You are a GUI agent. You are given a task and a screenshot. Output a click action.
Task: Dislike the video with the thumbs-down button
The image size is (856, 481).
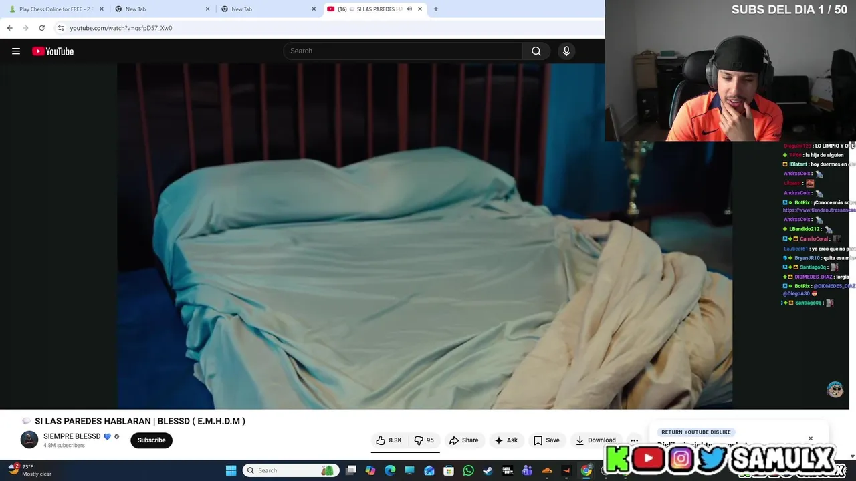coord(424,440)
